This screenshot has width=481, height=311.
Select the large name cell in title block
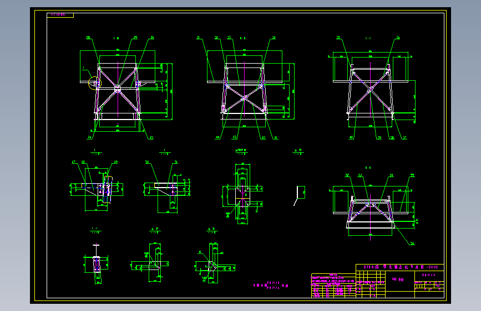pyautogui.click(x=400, y=281)
